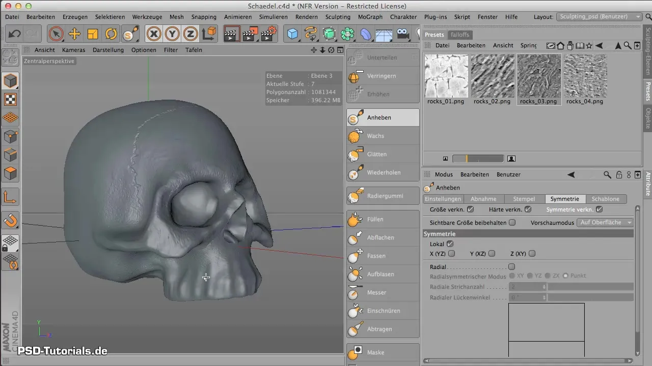Enable Z (XY) symmetry checkbox
This screenshot has width=652, height=366.
coord(532,253)
